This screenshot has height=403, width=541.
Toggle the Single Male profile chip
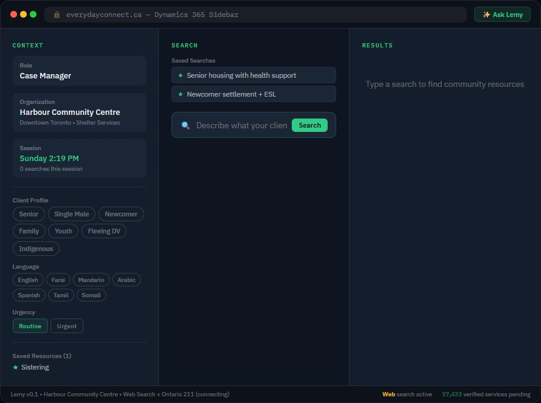tap(71, 214)
